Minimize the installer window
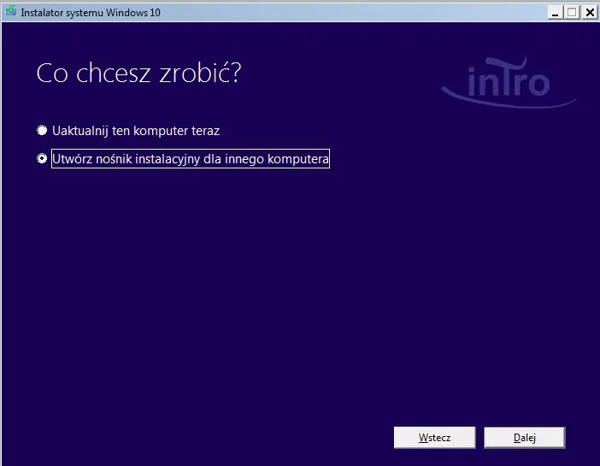600x466 pixels. pyautogui.click(x=556, y=13)
